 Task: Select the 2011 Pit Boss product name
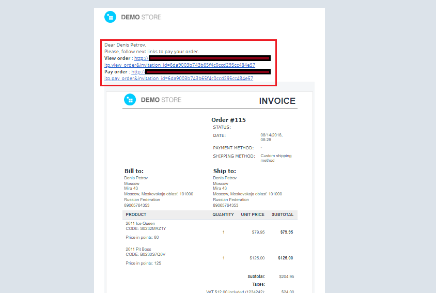point(139,249)
